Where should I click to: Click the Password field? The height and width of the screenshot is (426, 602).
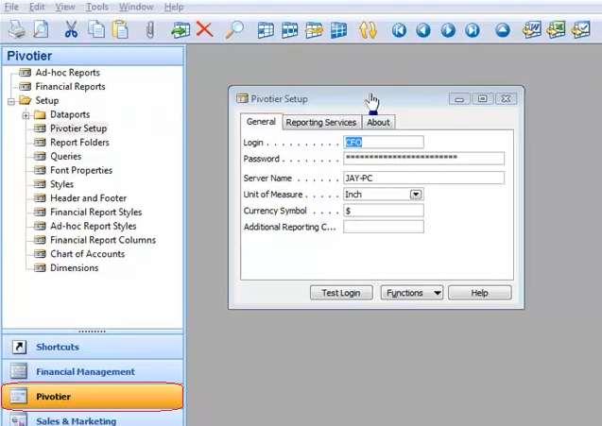tap(423, 159)
